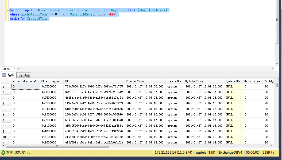Click server 172.21.129.14 in status bar
This screenshot has height=160, width=282.
[x=173, y=153]
